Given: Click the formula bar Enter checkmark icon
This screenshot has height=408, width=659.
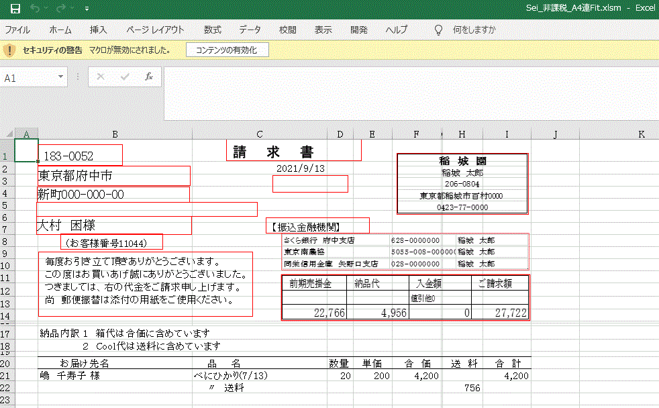Looking at the screenshot, I should tap(125, 76).
